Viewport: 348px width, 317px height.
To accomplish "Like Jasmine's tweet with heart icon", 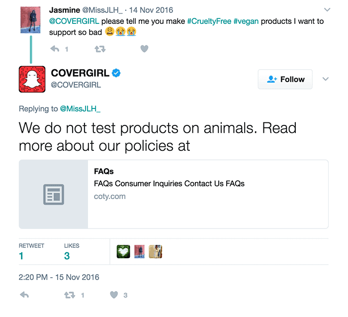I will [x=144, y=49].
